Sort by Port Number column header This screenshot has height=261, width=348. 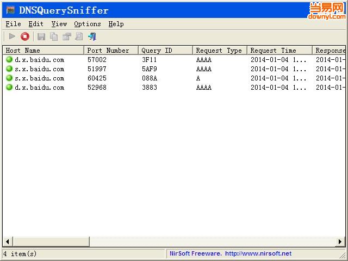(110, 51)
